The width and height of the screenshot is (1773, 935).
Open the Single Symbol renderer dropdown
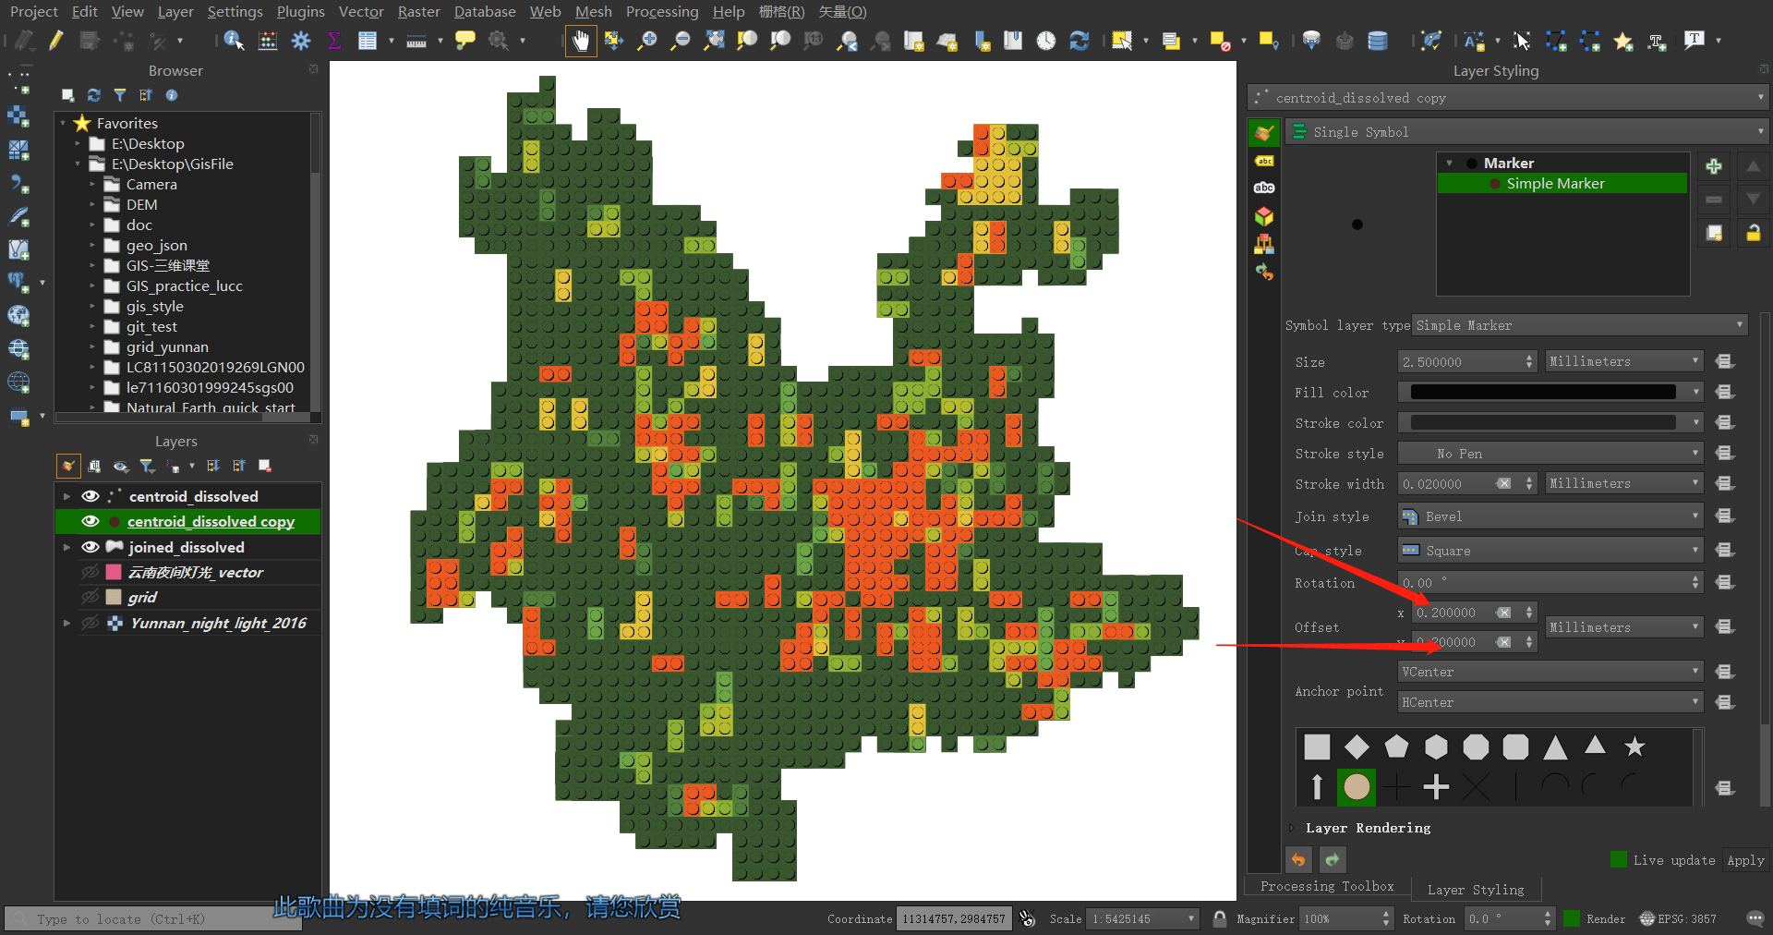(1526, 132)
